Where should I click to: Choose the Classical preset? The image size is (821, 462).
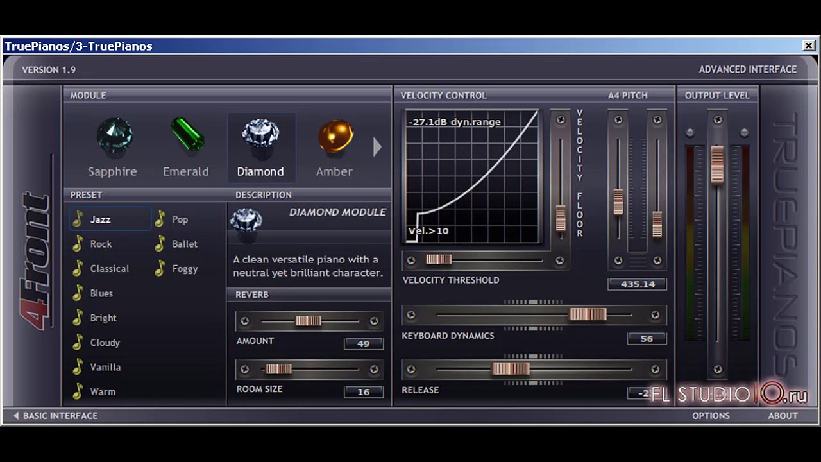pyautogui.click(x=109, y=269)
